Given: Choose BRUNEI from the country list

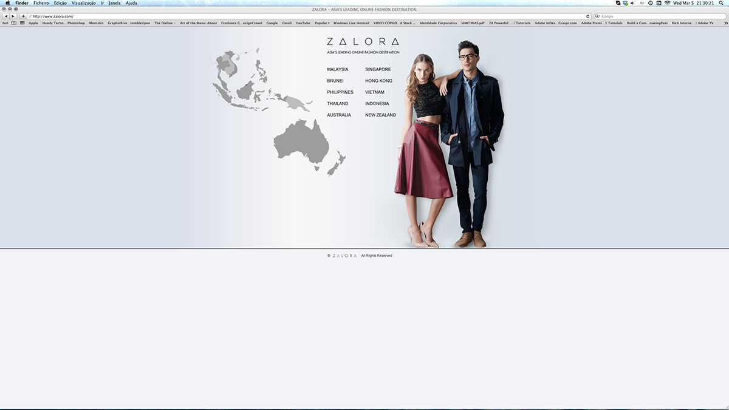Looking at the screenshot, I should [335, 81].
